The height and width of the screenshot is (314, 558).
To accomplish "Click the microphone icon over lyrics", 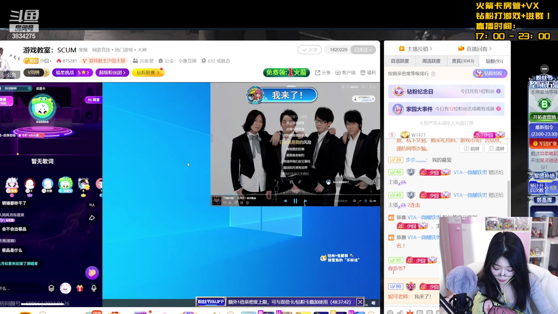I will click(x=299, y=182).
